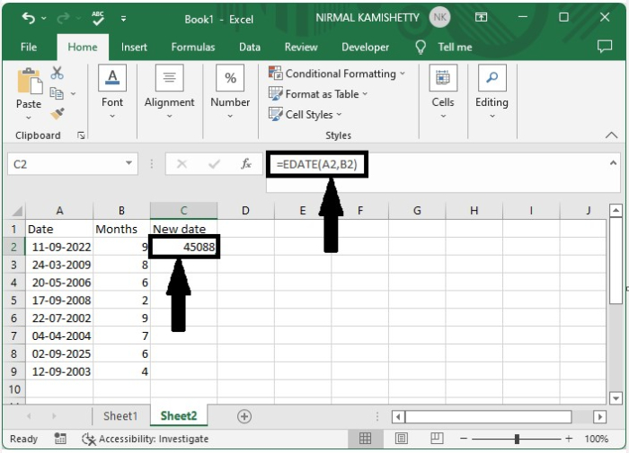The width and height of the screenshot is (629, 453).
Task: Add a new sheet with plus icon
Action: click(x=244, y=416)
